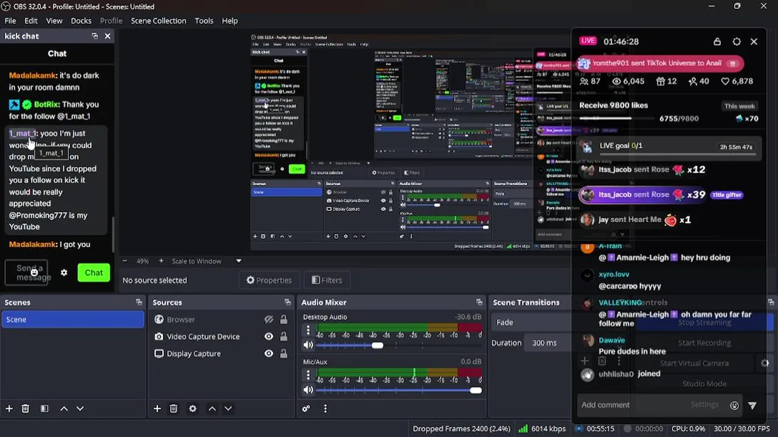Zoom out preview with minus icon
The width and height of the screenshot is (778, 437).
coord(125,261)
